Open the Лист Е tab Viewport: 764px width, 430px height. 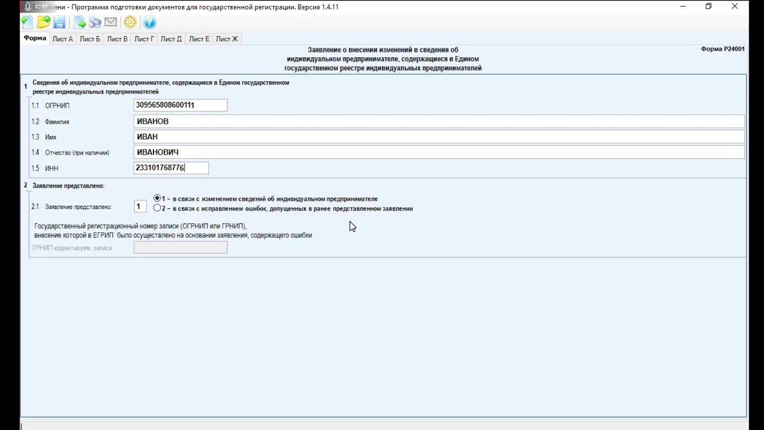coord(199,39)
